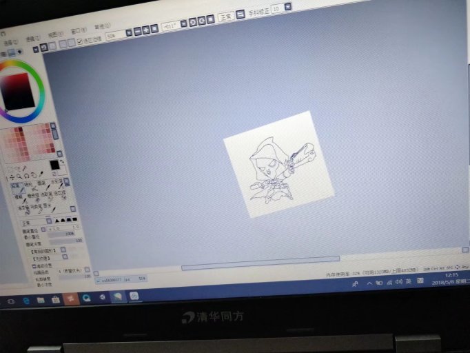Screen dimensions: 470x353
Task: Click the swatch panel vertical scrollbar
Action: point(55,134)
